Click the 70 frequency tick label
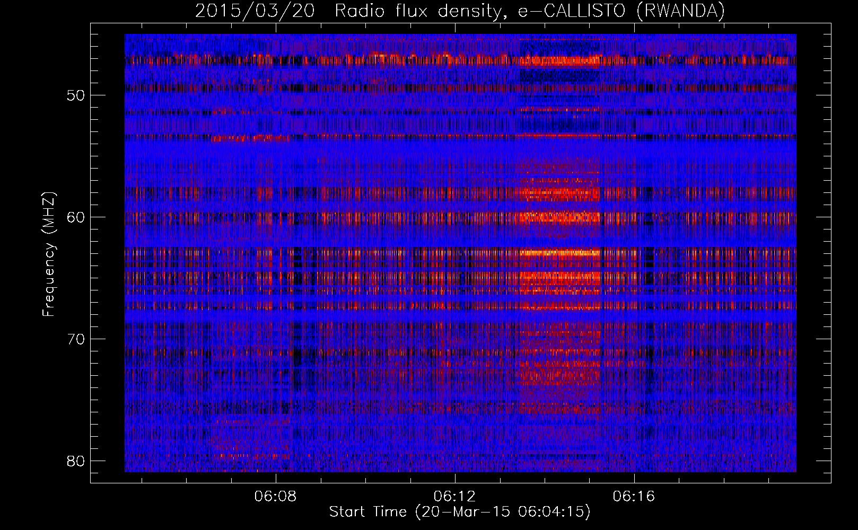 [76, 339]
